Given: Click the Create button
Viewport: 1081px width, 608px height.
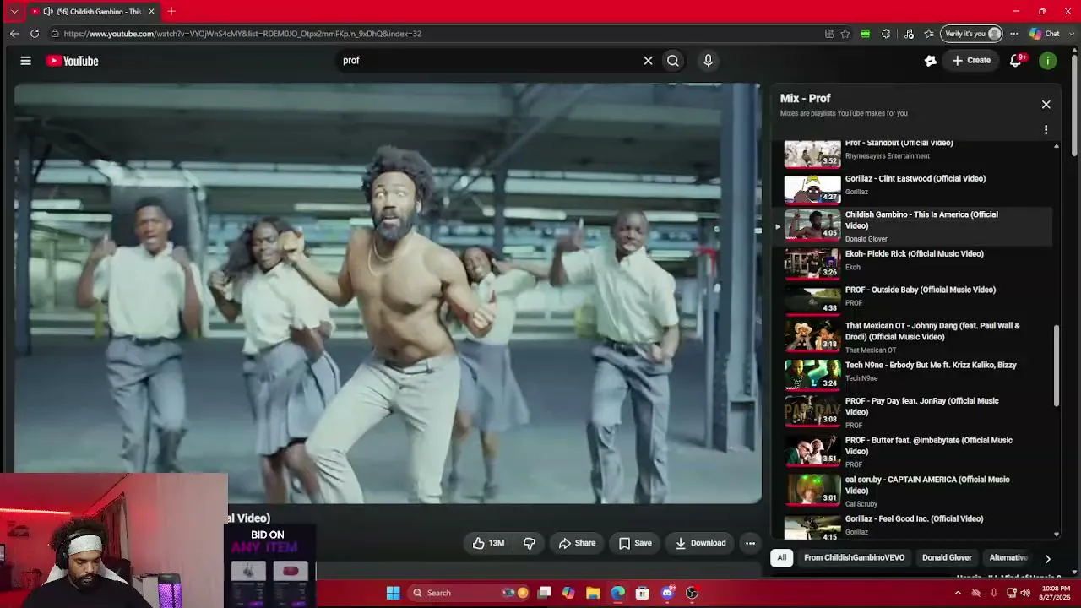Looking at the screenshot, I should point(971,61).
